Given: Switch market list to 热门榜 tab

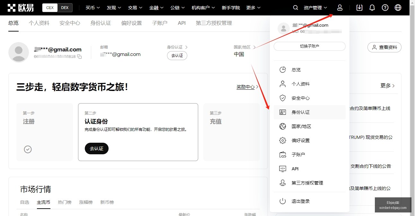Looking at the screenshot, I should (65, 202).
